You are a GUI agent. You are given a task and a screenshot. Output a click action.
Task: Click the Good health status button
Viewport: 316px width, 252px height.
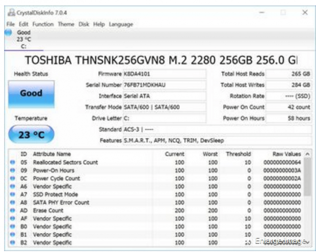click(x=31, y=94)
